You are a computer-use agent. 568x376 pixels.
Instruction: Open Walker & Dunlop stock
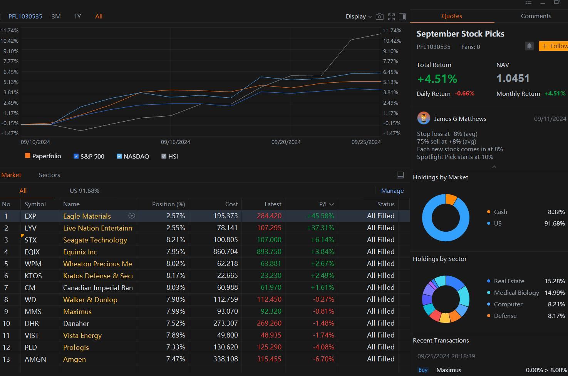pyautogui.click(x=90, y=300)
